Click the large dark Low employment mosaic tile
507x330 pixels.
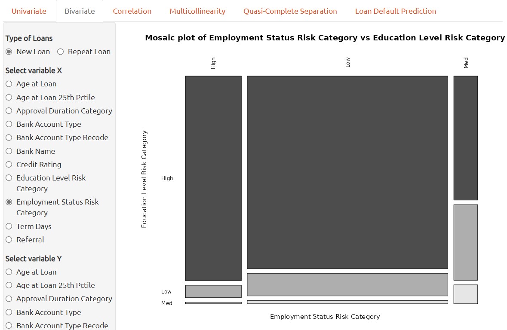[x=347, y=172]
